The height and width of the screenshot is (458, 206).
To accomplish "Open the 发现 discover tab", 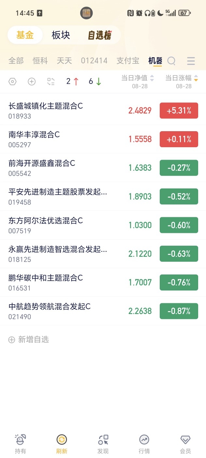I will (x=103, y=444).
